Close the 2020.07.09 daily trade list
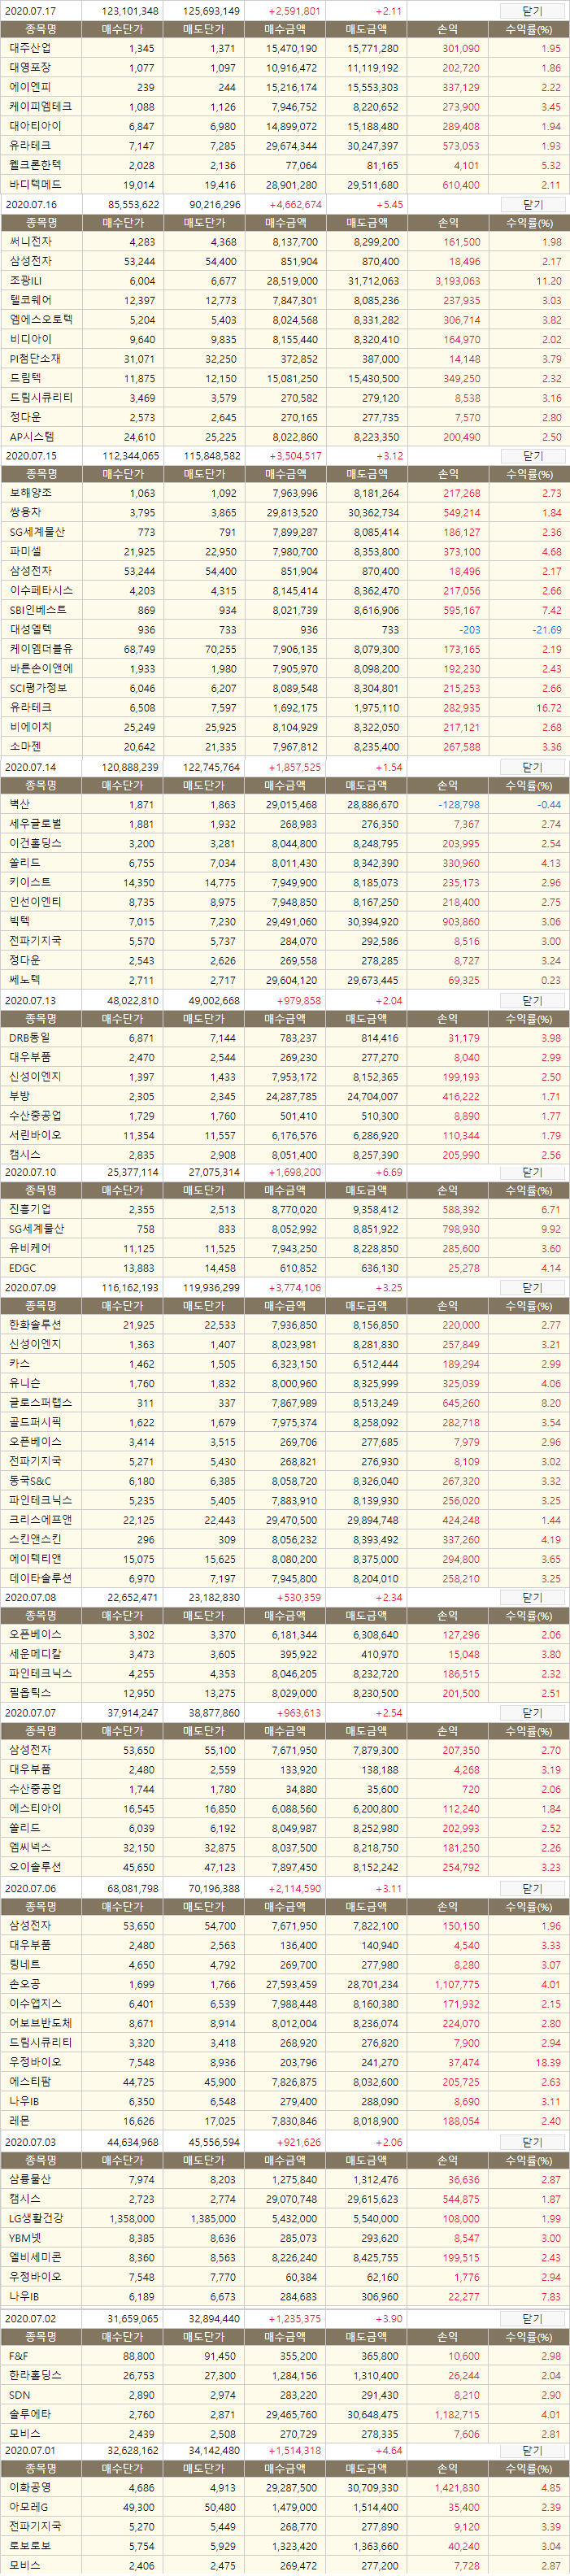 tap(533, 1288)
